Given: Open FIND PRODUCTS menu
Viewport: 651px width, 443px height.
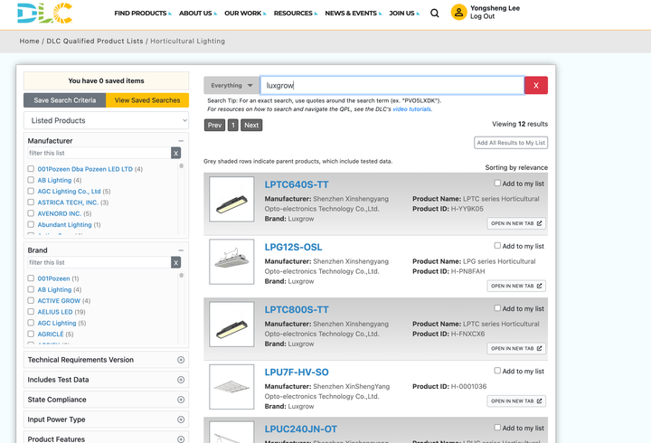Looking at the screenshot, I should tap(143, 14).
